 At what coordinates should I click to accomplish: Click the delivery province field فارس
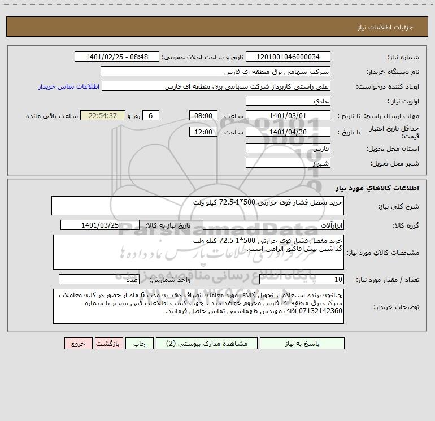pos(288,148)
